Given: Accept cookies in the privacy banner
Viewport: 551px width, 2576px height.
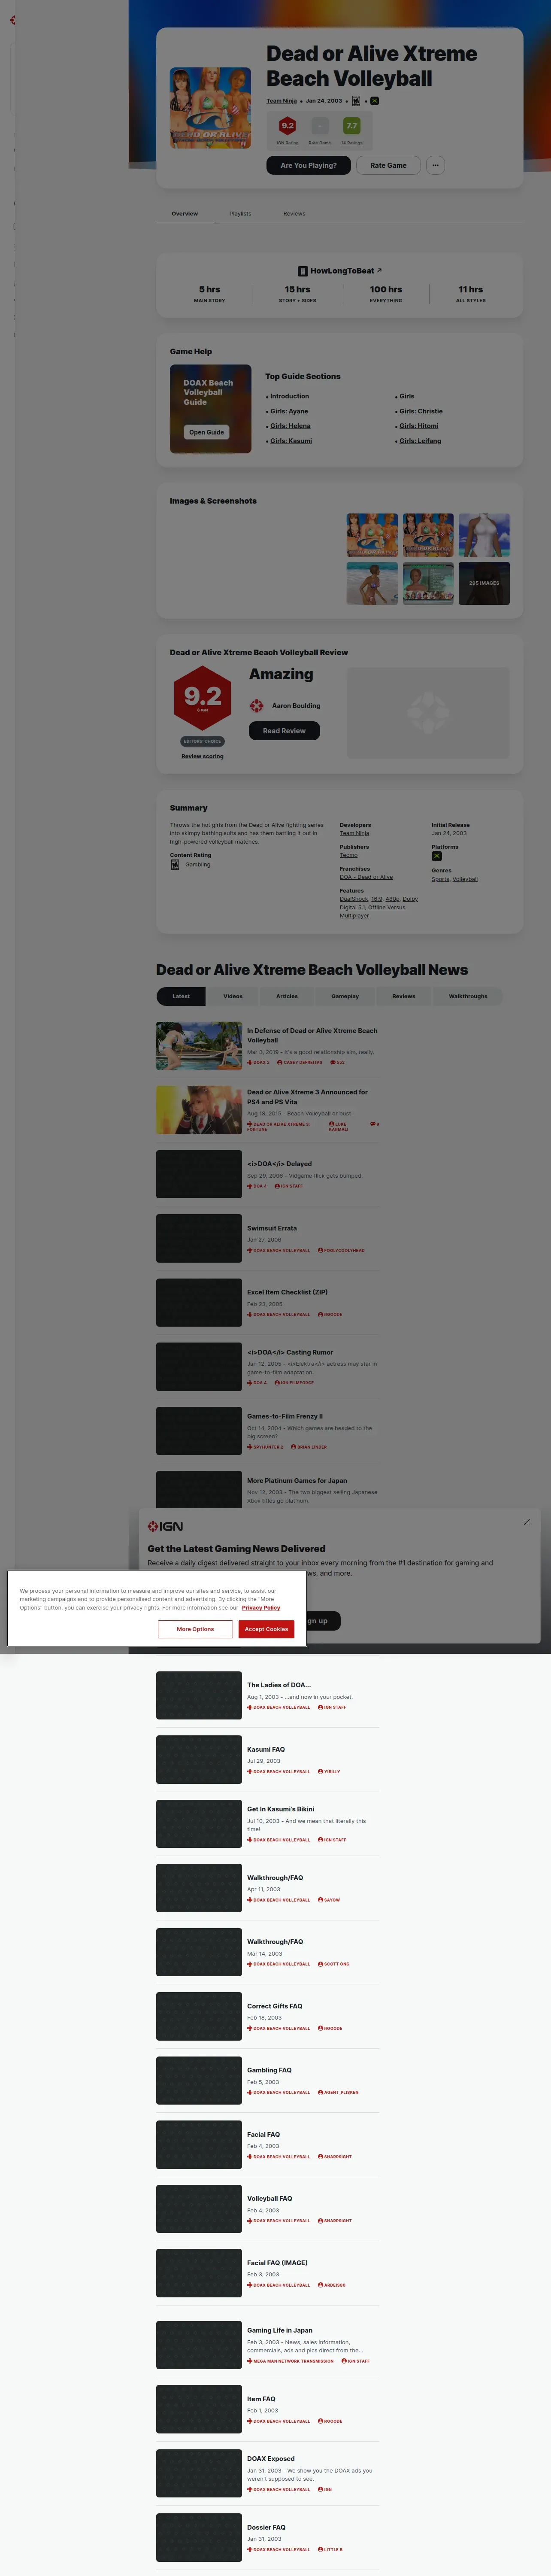Looking at the screenshot, I should (x=266, y=1629).
